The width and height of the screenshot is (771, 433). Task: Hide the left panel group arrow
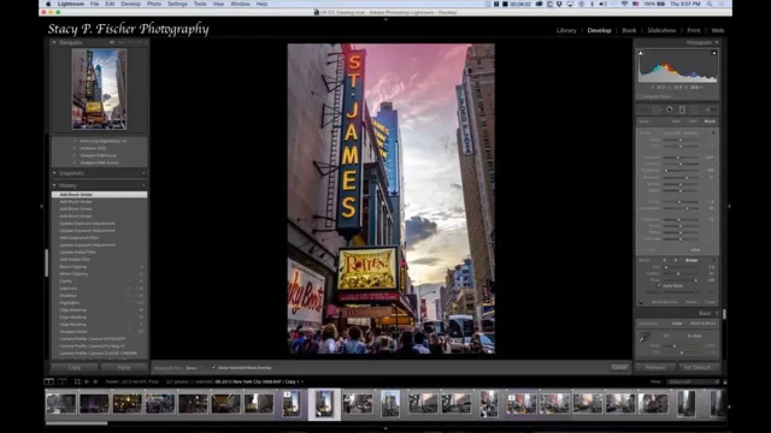pyautogui.click(x=42, y=206)
